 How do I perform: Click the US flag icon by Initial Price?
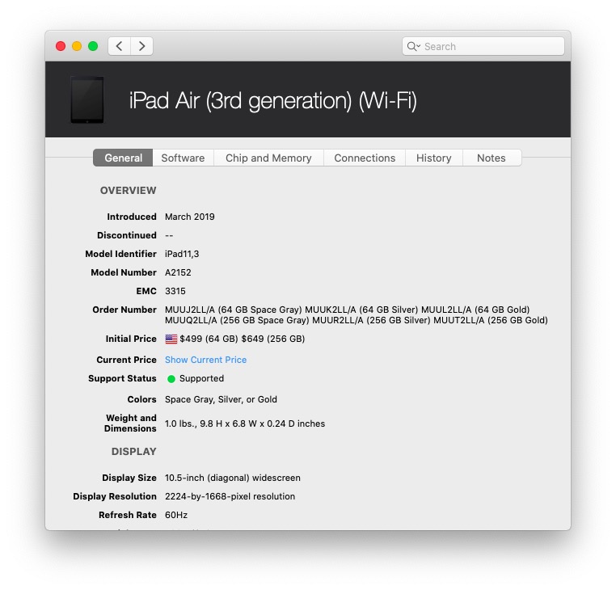[171, 339]
